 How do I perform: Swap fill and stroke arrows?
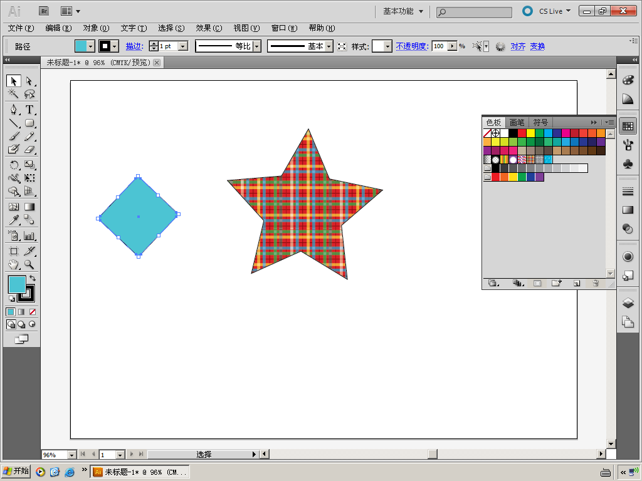tap(33, 277)
